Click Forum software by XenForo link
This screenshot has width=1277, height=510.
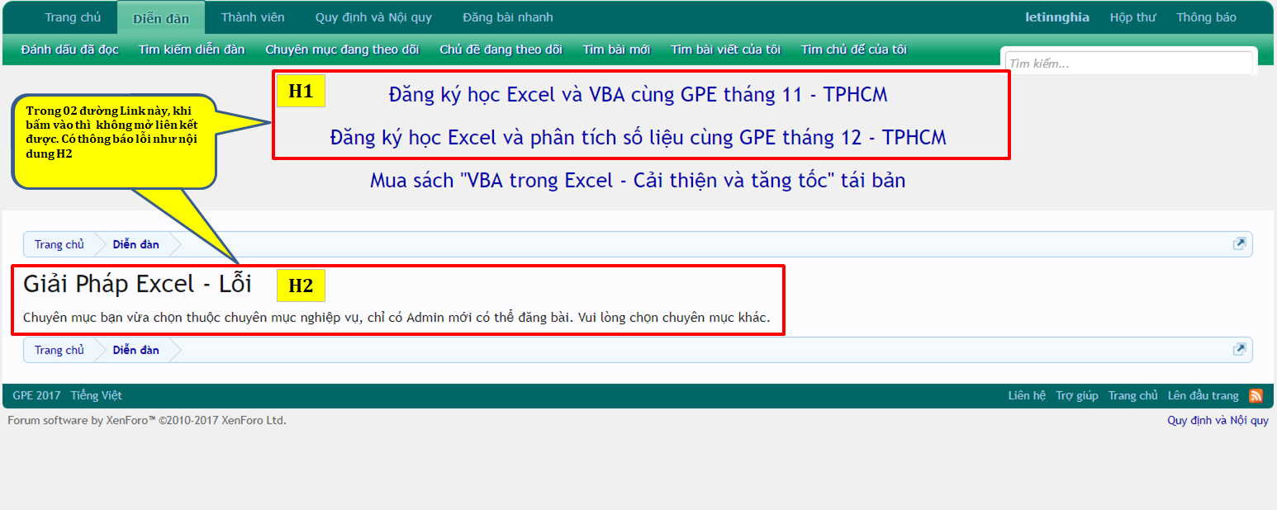(x=147, y=421)
